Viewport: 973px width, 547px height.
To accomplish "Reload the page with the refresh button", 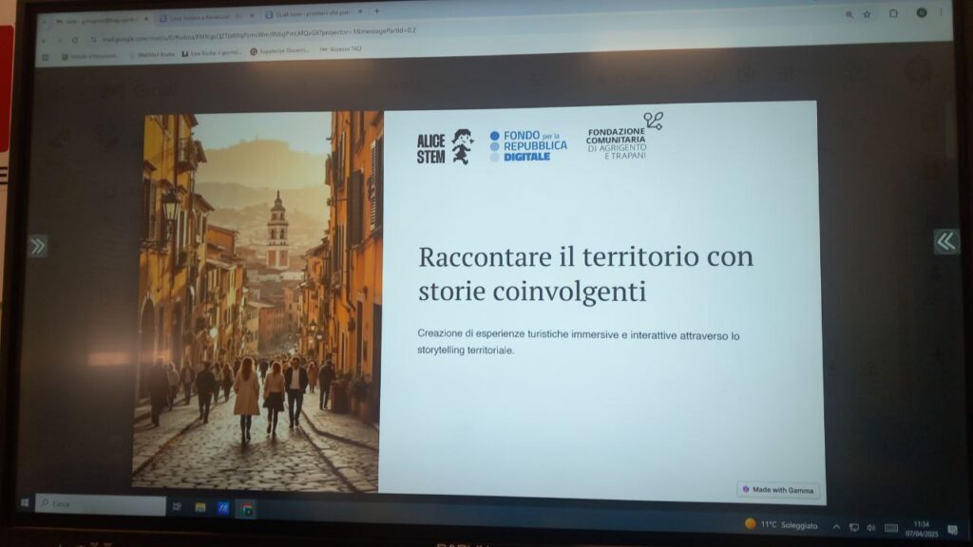I will click(x=75, y=40).
